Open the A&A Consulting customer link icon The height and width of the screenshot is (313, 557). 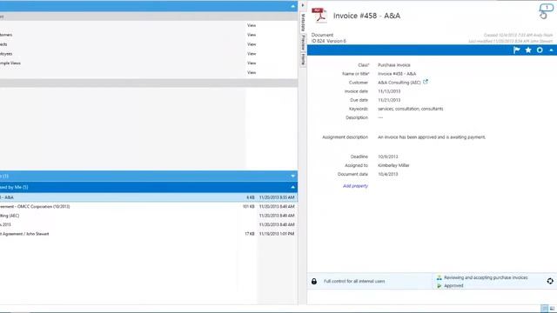(x=426, y=82)
